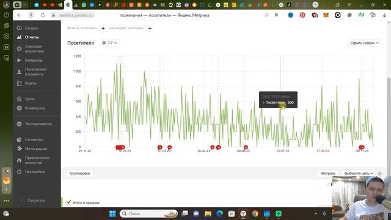Open the browser downloads arrow icon
Viewport: 391px width, 220px height.
(x=384, y=15)
